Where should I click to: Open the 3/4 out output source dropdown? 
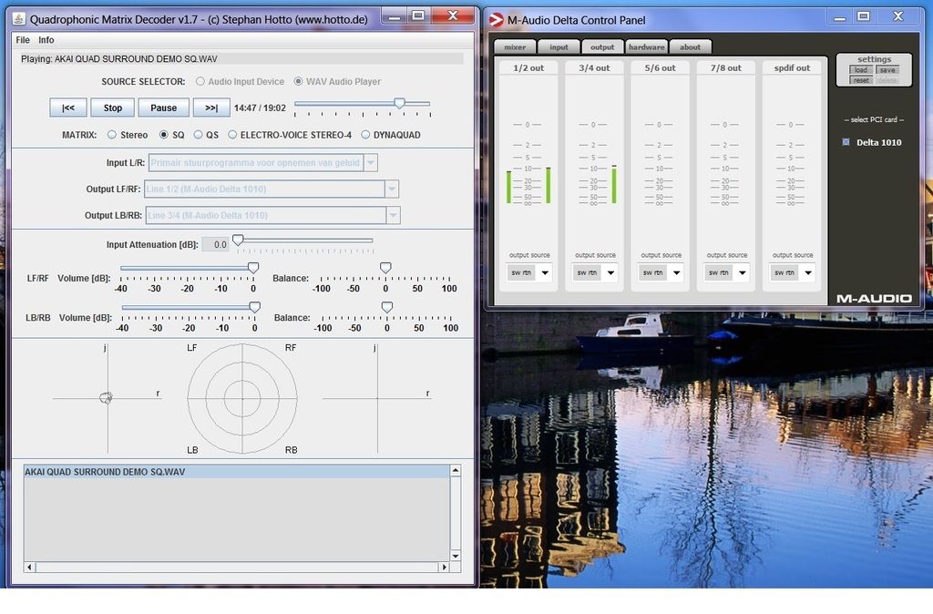[610, 273]
